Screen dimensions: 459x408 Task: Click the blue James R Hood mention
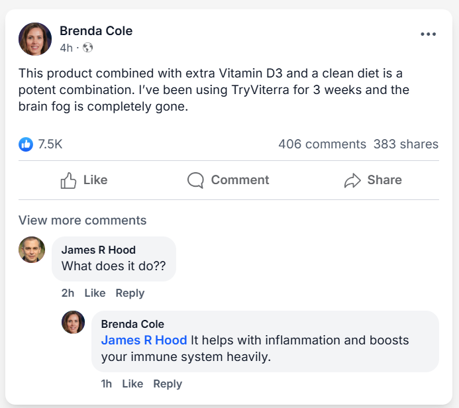144,340
